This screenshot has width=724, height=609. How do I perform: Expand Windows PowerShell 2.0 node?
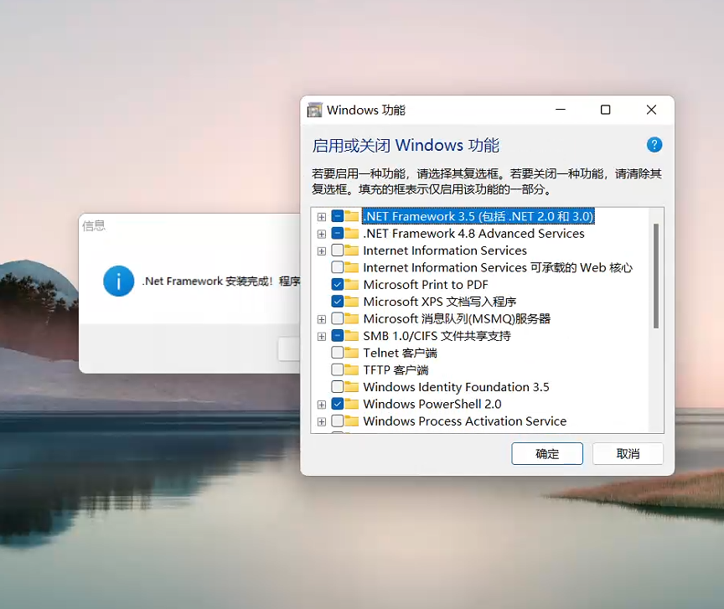point(322,405)
